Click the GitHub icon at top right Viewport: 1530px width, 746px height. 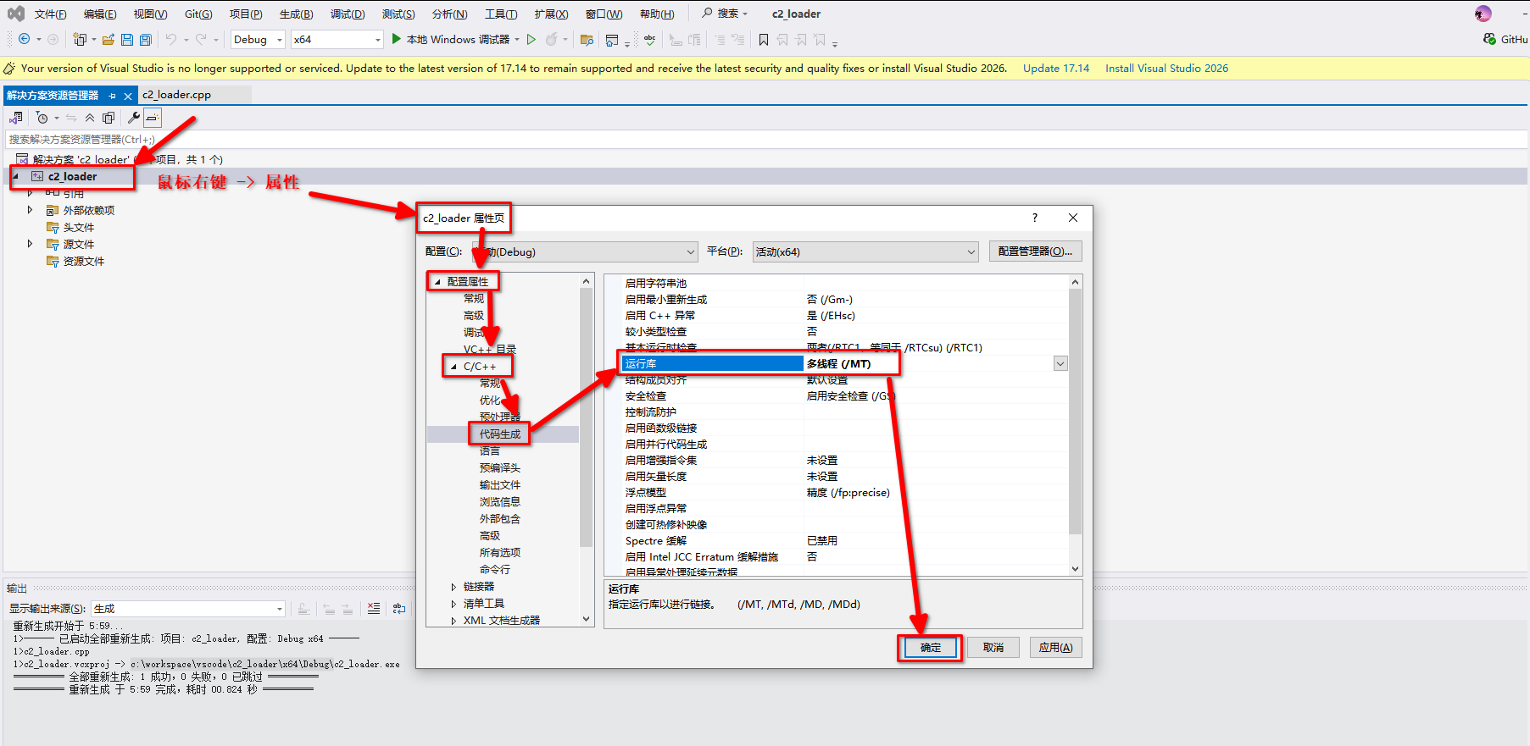[1490, 40]
